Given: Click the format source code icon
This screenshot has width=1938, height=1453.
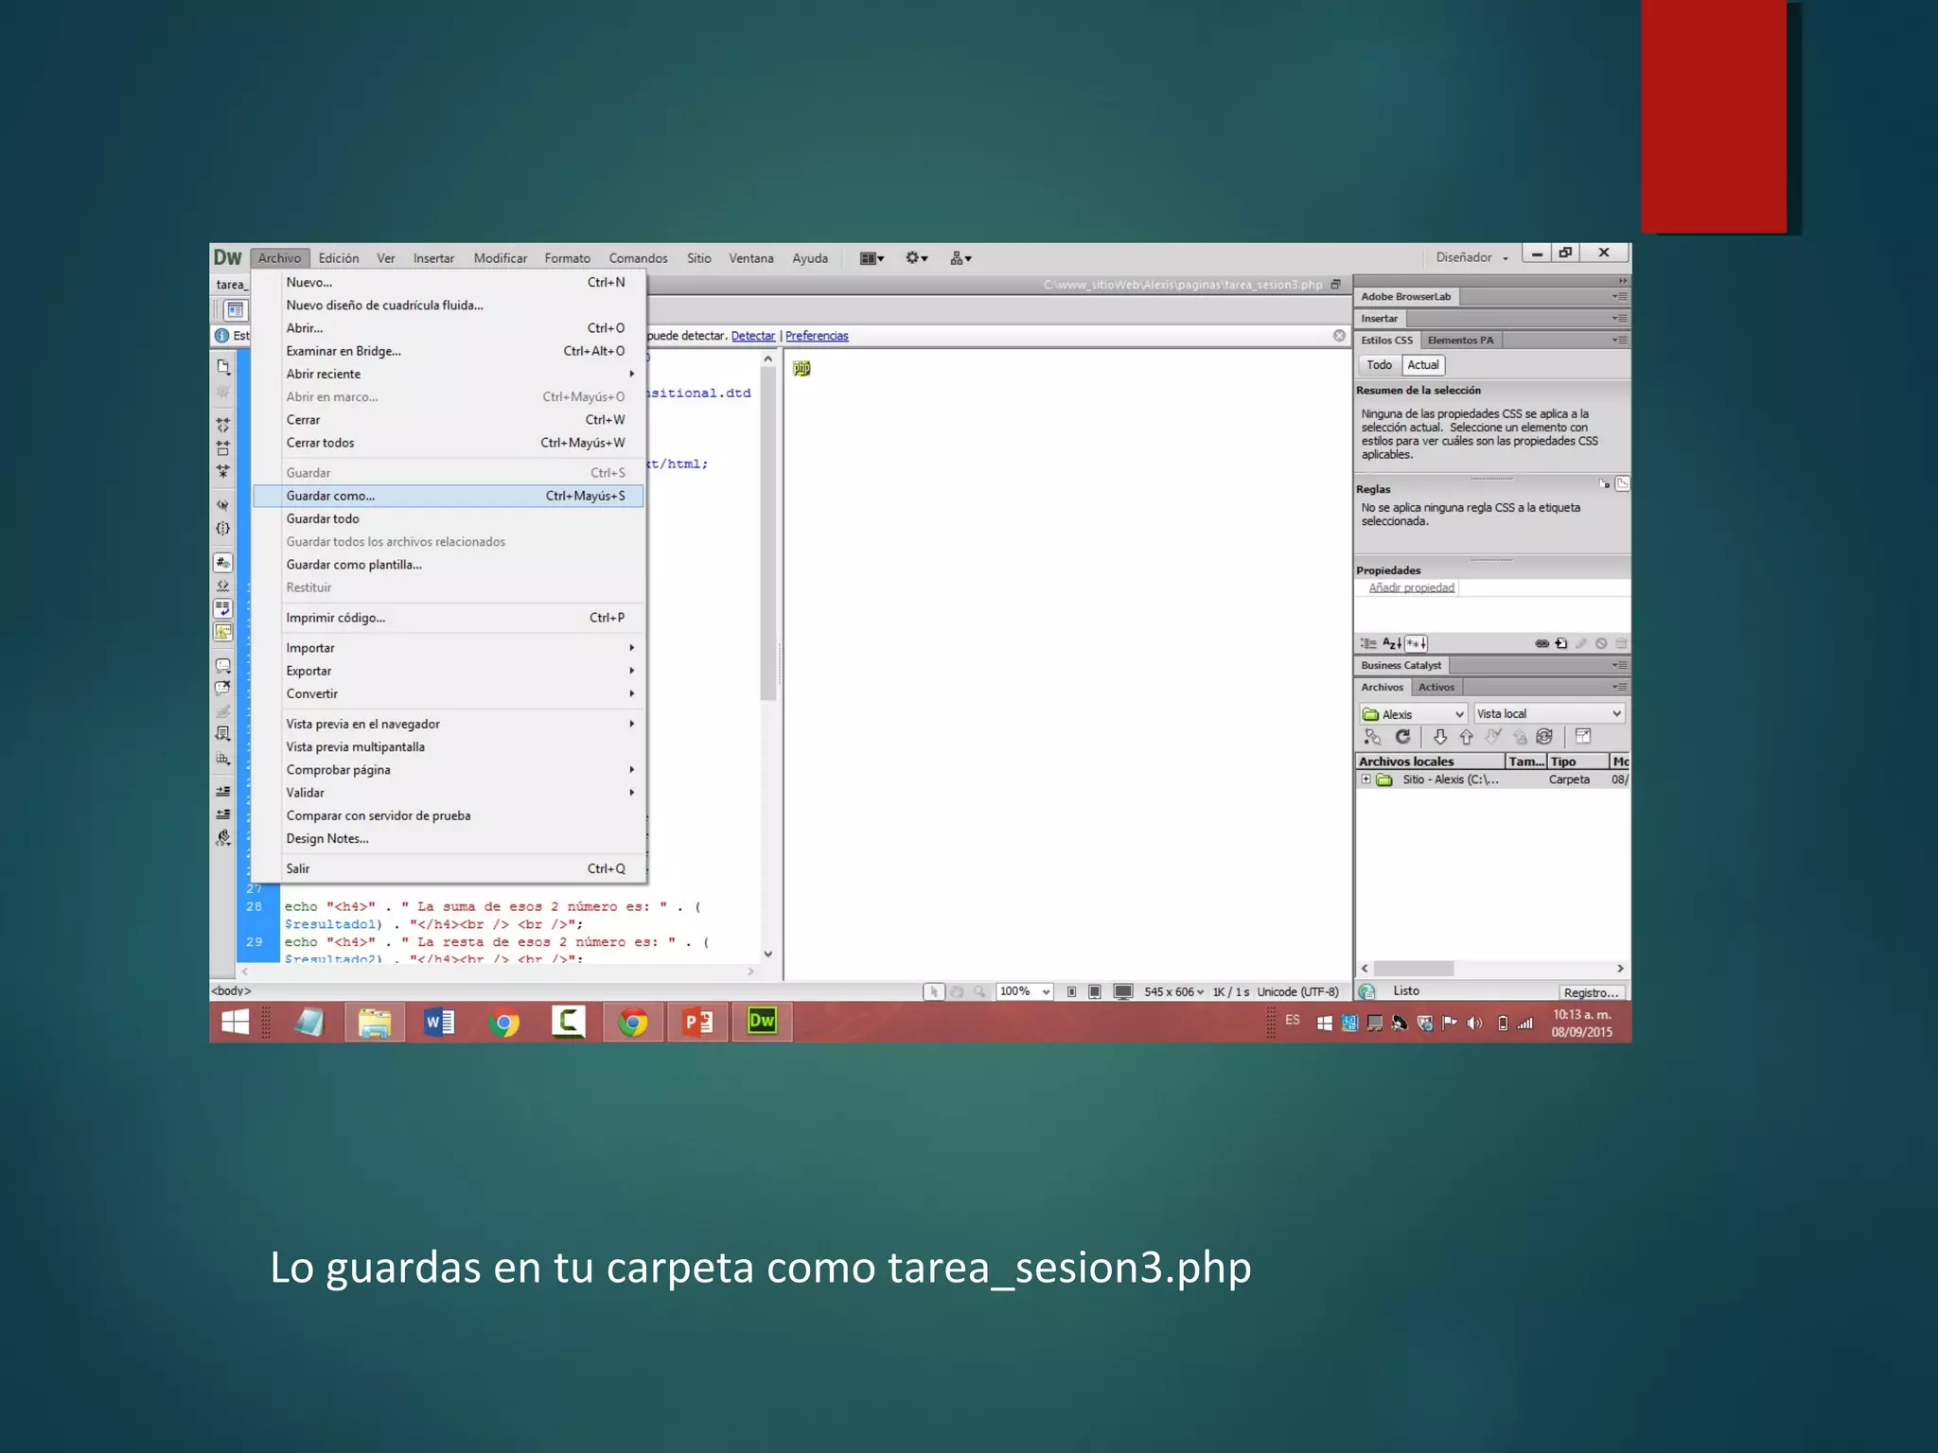Looking at the screenshot, I should (223, 838).
